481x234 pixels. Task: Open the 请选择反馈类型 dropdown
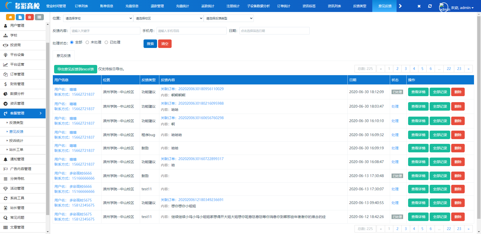pos(229,18)
